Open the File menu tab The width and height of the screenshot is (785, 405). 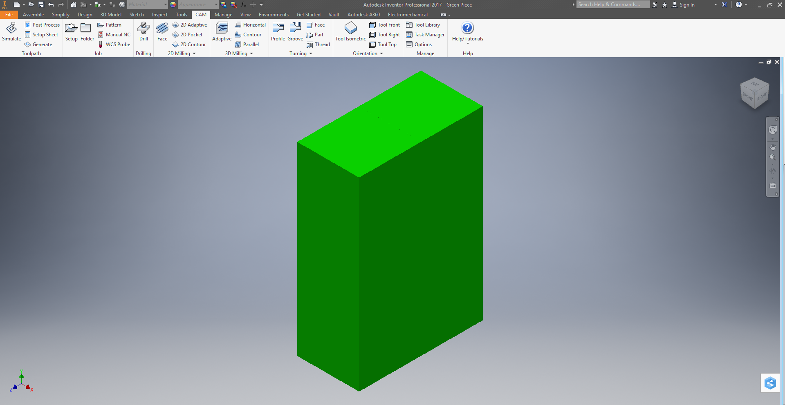point(9,15)
